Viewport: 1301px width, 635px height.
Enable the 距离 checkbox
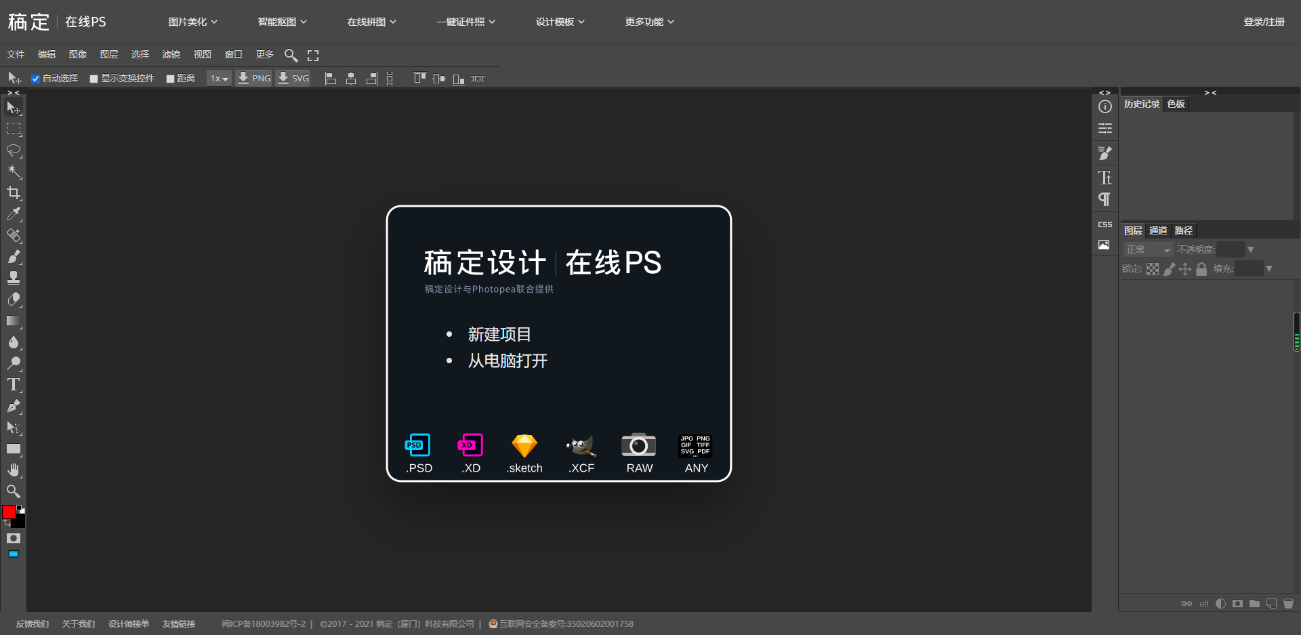(x=171, y=79)
